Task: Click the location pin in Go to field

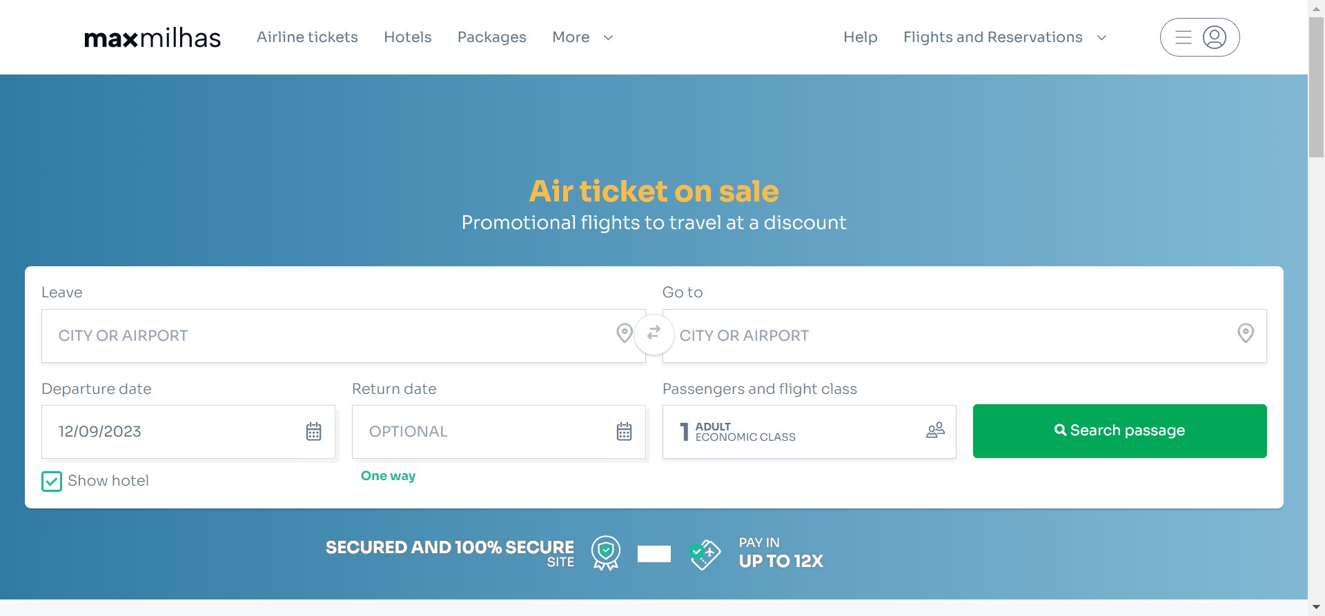Action: click(1245, 334)
